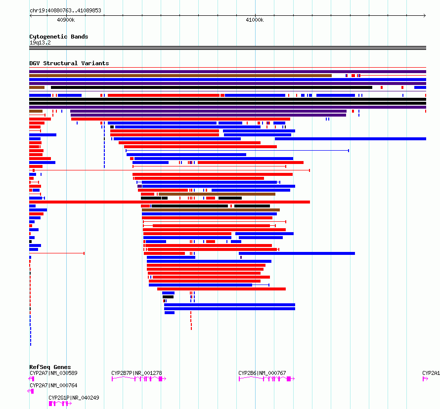Click the thin blue variant line with end caps
This screenshot has width=440, height=409.
(x=237, y=151)
